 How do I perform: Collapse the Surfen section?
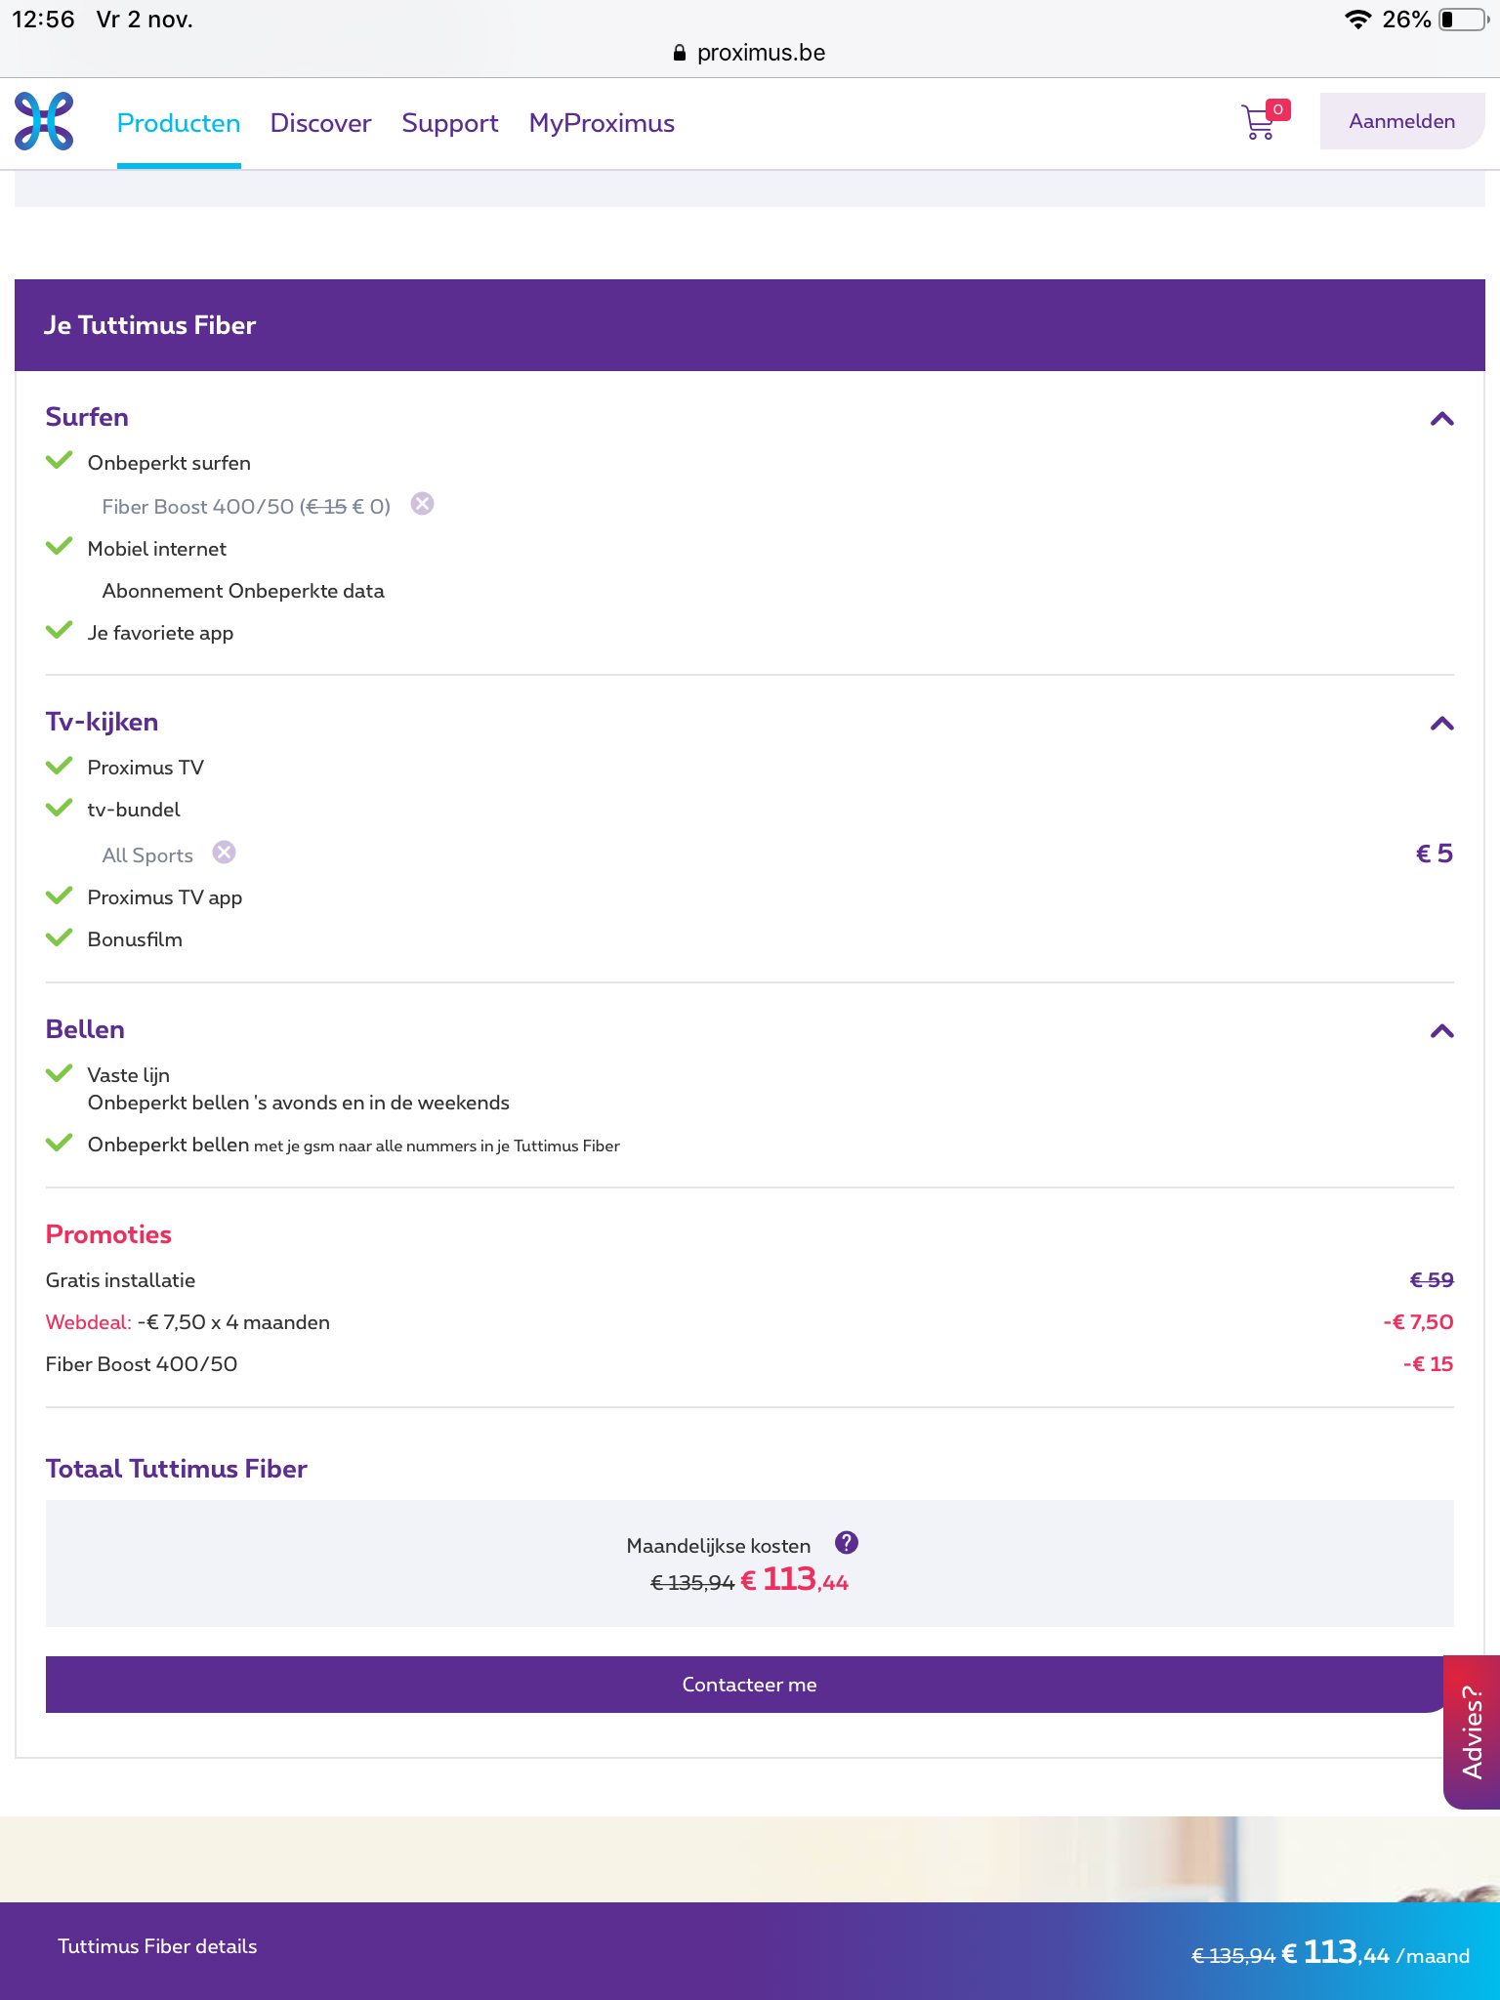click(x=1441, y=419)
